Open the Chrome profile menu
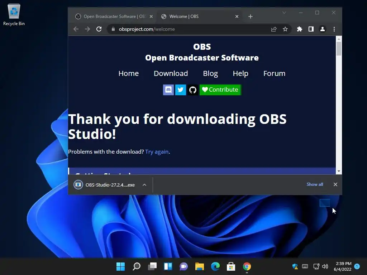 click(x=322, y=29)
